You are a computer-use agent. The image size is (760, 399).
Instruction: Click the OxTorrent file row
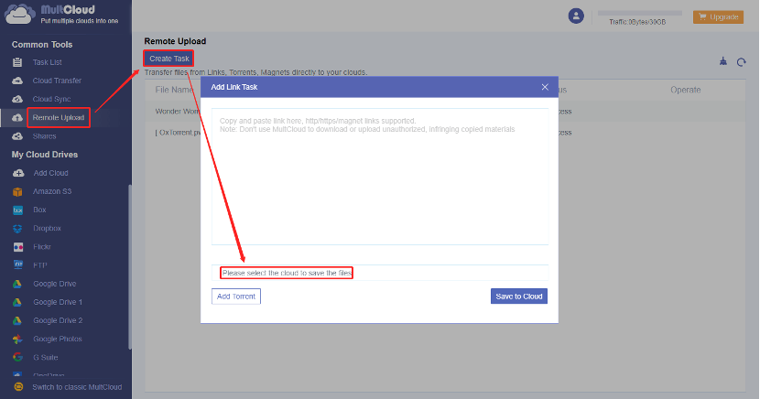click(x=445, y=132)
